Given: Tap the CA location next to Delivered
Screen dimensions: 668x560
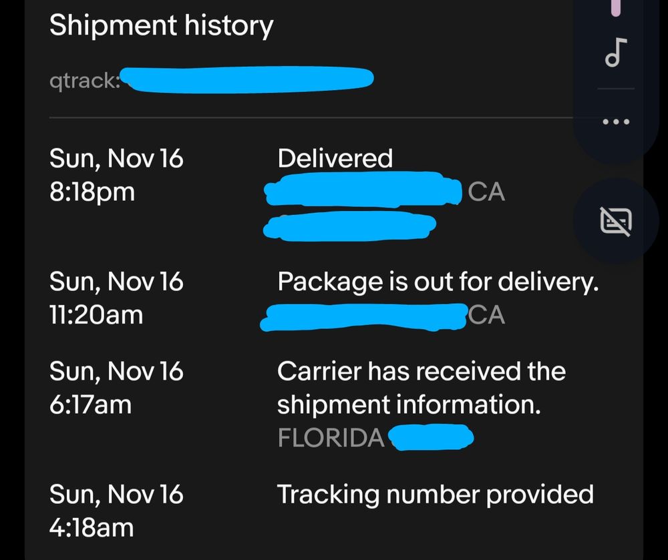Looking at the screenshot, I should (x=487, y=192).
